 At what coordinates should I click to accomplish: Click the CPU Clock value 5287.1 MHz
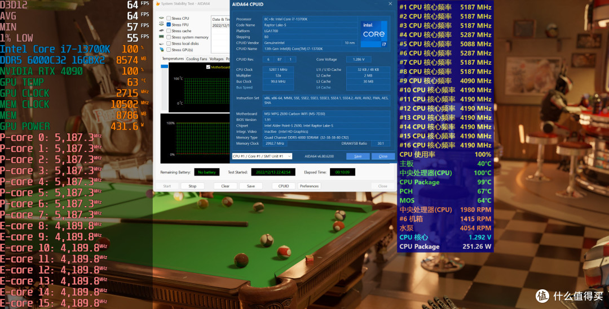[278, 69]
